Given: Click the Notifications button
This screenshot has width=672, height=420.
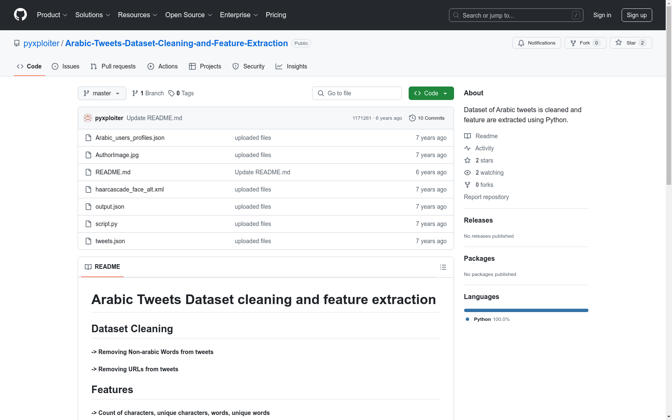Looking at the screenshot, I should (537, 43).
